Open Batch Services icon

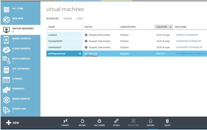click(6, 60)
